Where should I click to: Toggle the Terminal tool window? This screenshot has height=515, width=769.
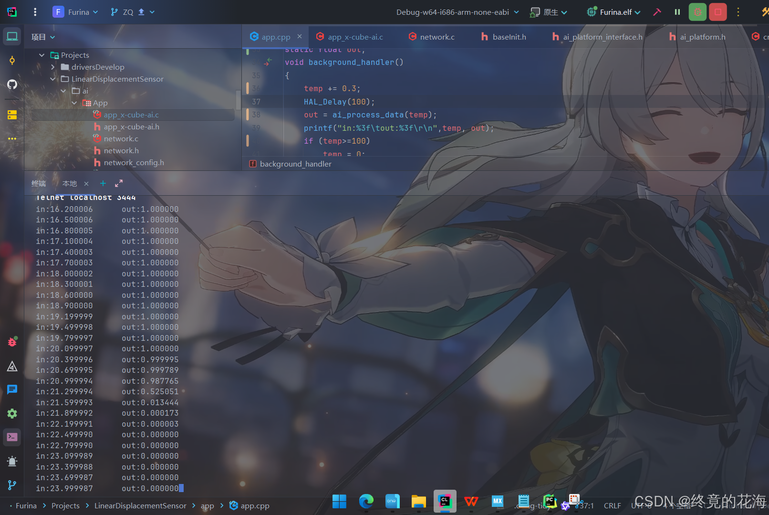12,437
